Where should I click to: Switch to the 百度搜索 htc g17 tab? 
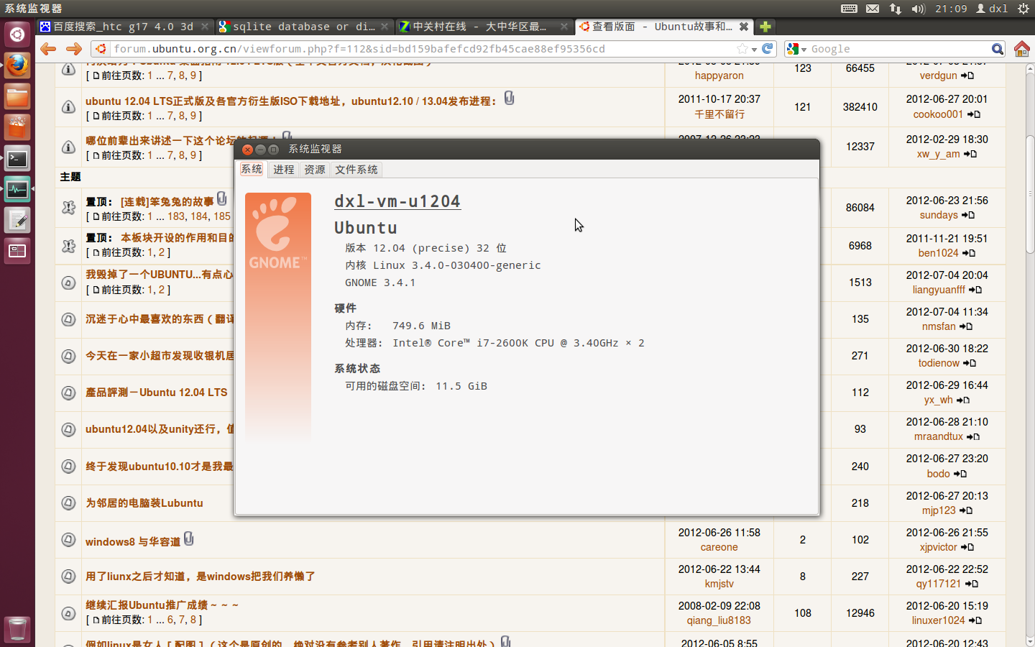[124, 27]
